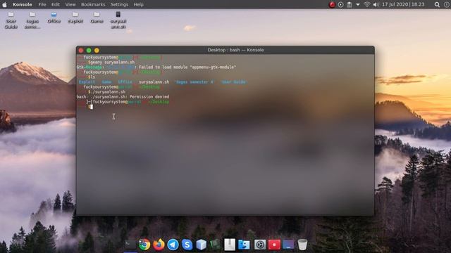This screenshot has height=253, width=451.
Task: Click the Apple logo launcher icon
Action: pos(5,5)
